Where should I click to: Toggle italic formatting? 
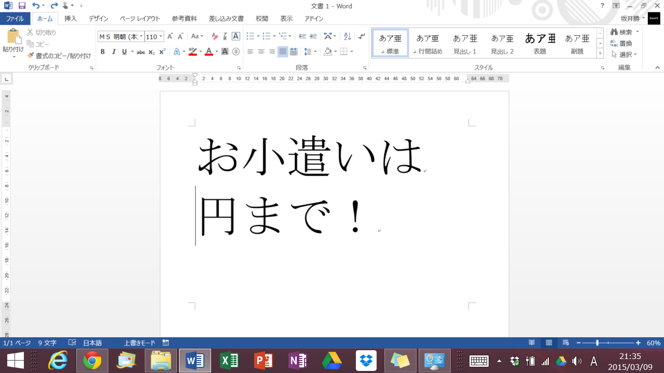point(114,52)
